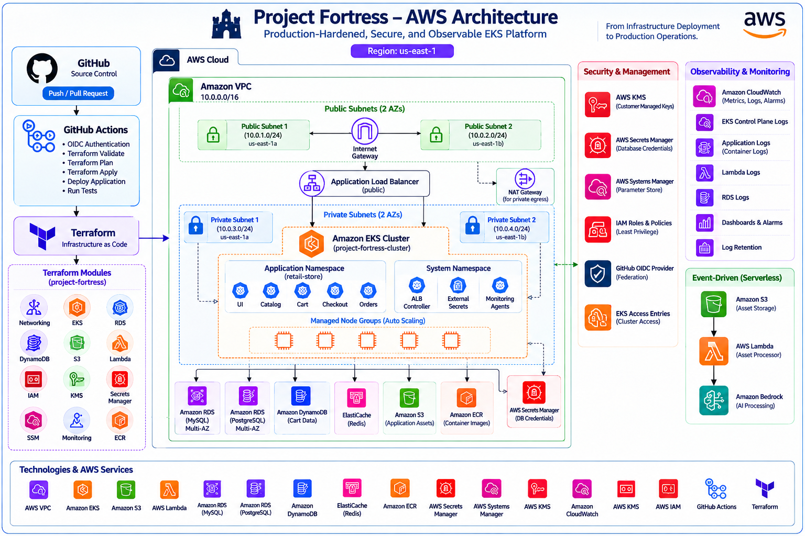Select the AWS KMS Customer Managed Keys icon
Screen dimensions: 805x536
click(x=597, y=104)
